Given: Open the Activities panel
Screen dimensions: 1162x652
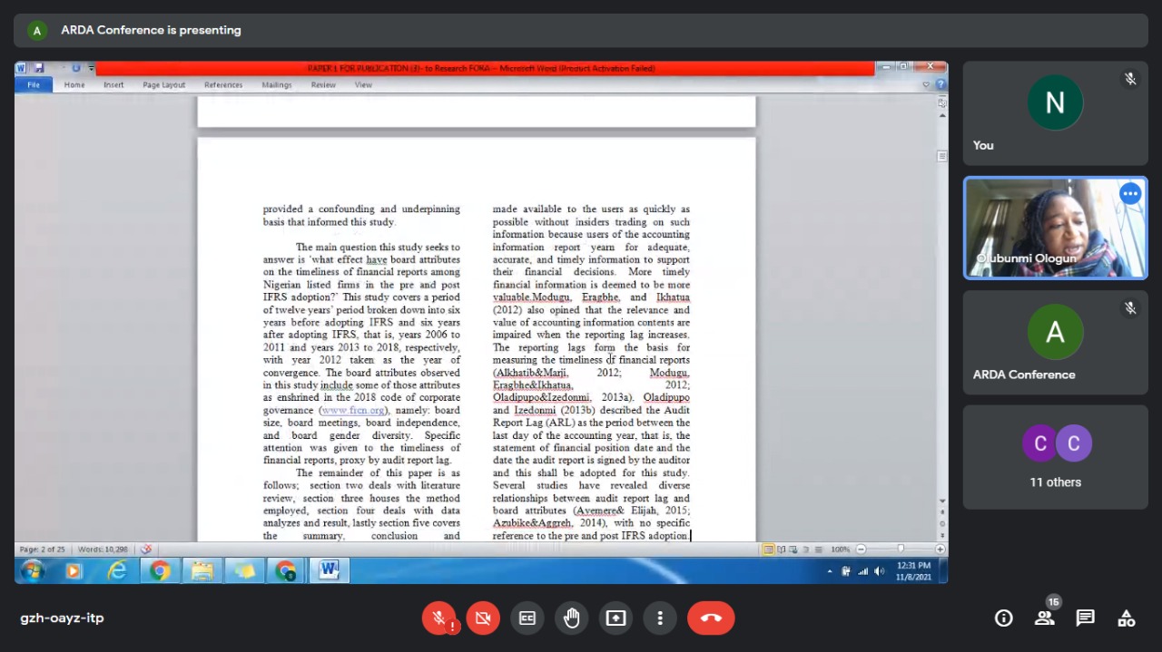Looking at the screenshot, I should click(1126, 618).
